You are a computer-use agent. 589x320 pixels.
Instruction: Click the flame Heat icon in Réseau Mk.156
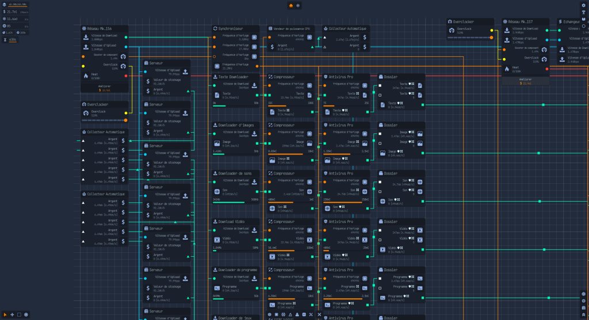pyautogui.click(x=86, y=76)
